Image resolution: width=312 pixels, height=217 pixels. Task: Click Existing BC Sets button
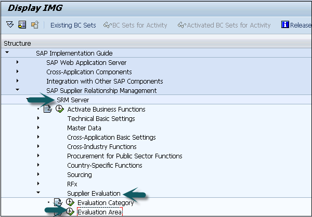coord(73,25)
